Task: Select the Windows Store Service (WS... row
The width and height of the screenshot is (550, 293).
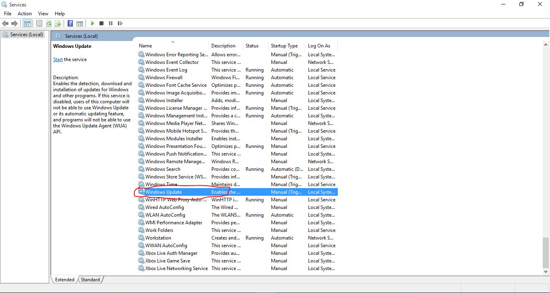Action: point(238,177)
